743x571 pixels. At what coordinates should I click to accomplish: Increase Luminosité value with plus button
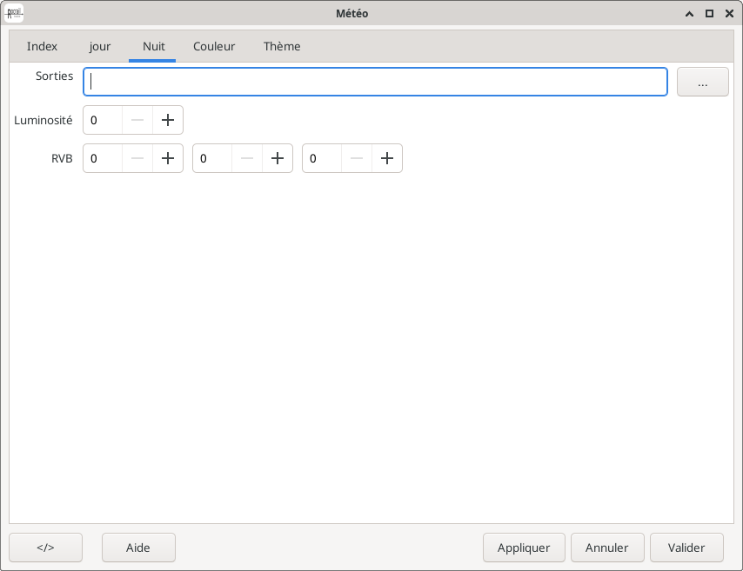(168, 120)
